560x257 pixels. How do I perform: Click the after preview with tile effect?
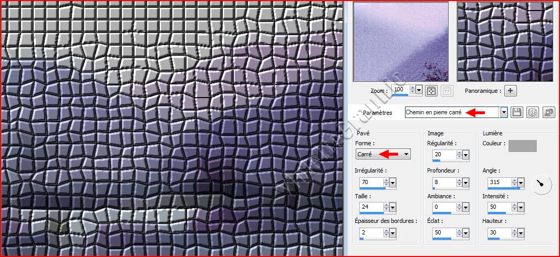(505, 41)
